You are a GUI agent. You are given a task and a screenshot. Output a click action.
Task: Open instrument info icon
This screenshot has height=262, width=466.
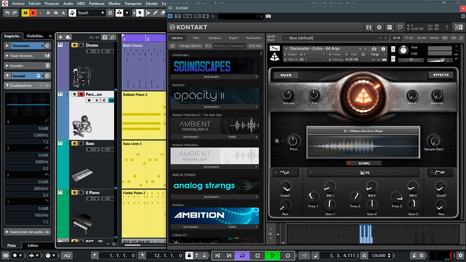383,49
